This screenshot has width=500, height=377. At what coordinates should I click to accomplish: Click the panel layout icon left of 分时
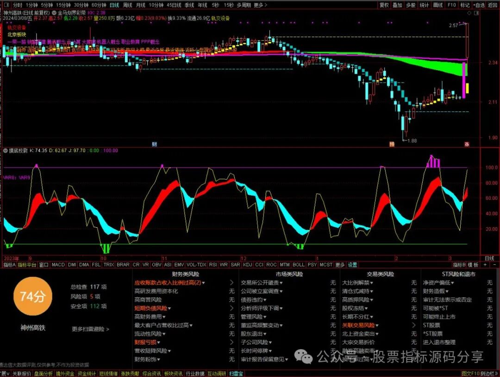[6, 5]
